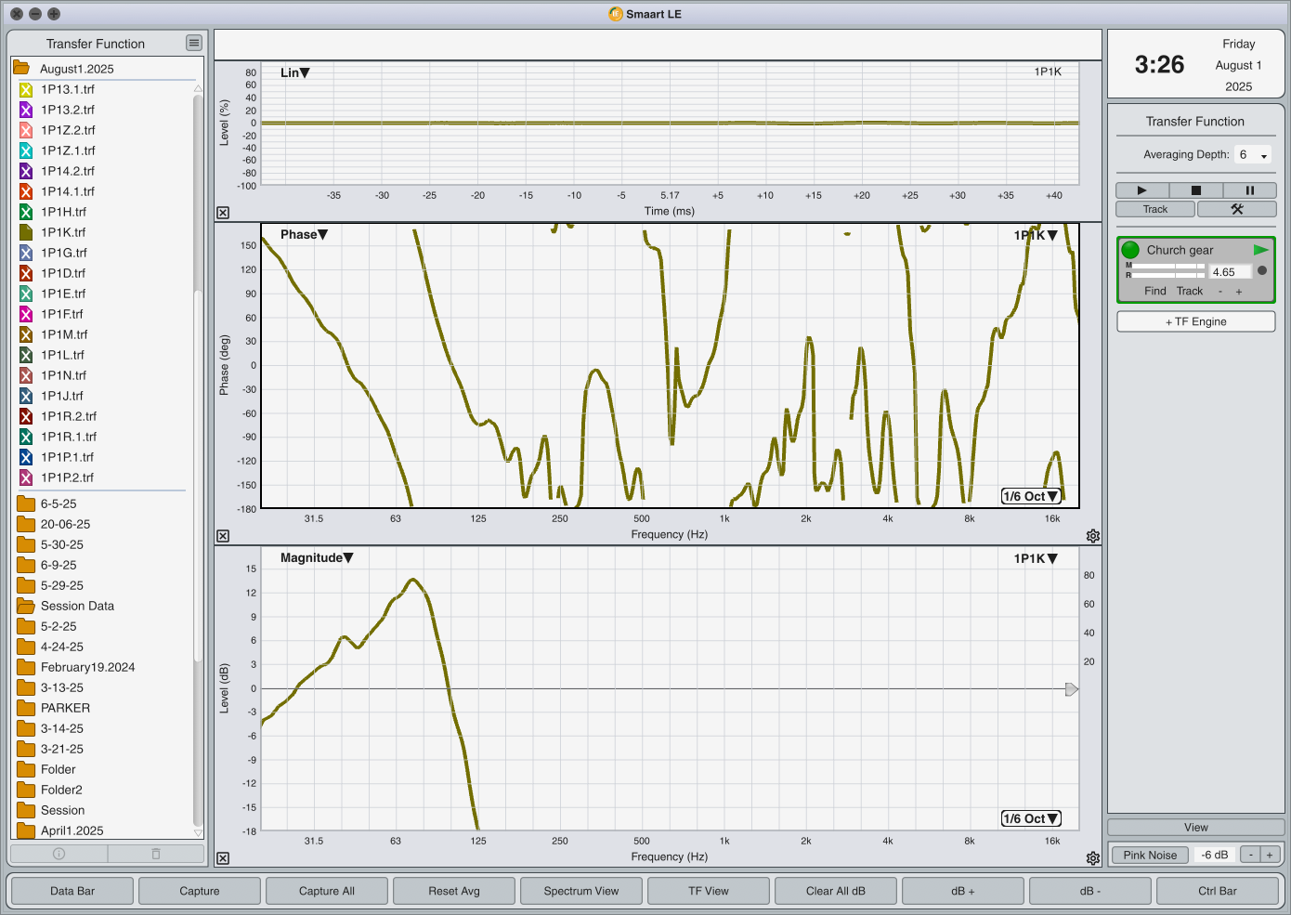Viewport: 1291px width, 915px height.
Task: Open 1/6 Oct smoothing dropdown in Phase plot
Action: (x=1031, y=496)
